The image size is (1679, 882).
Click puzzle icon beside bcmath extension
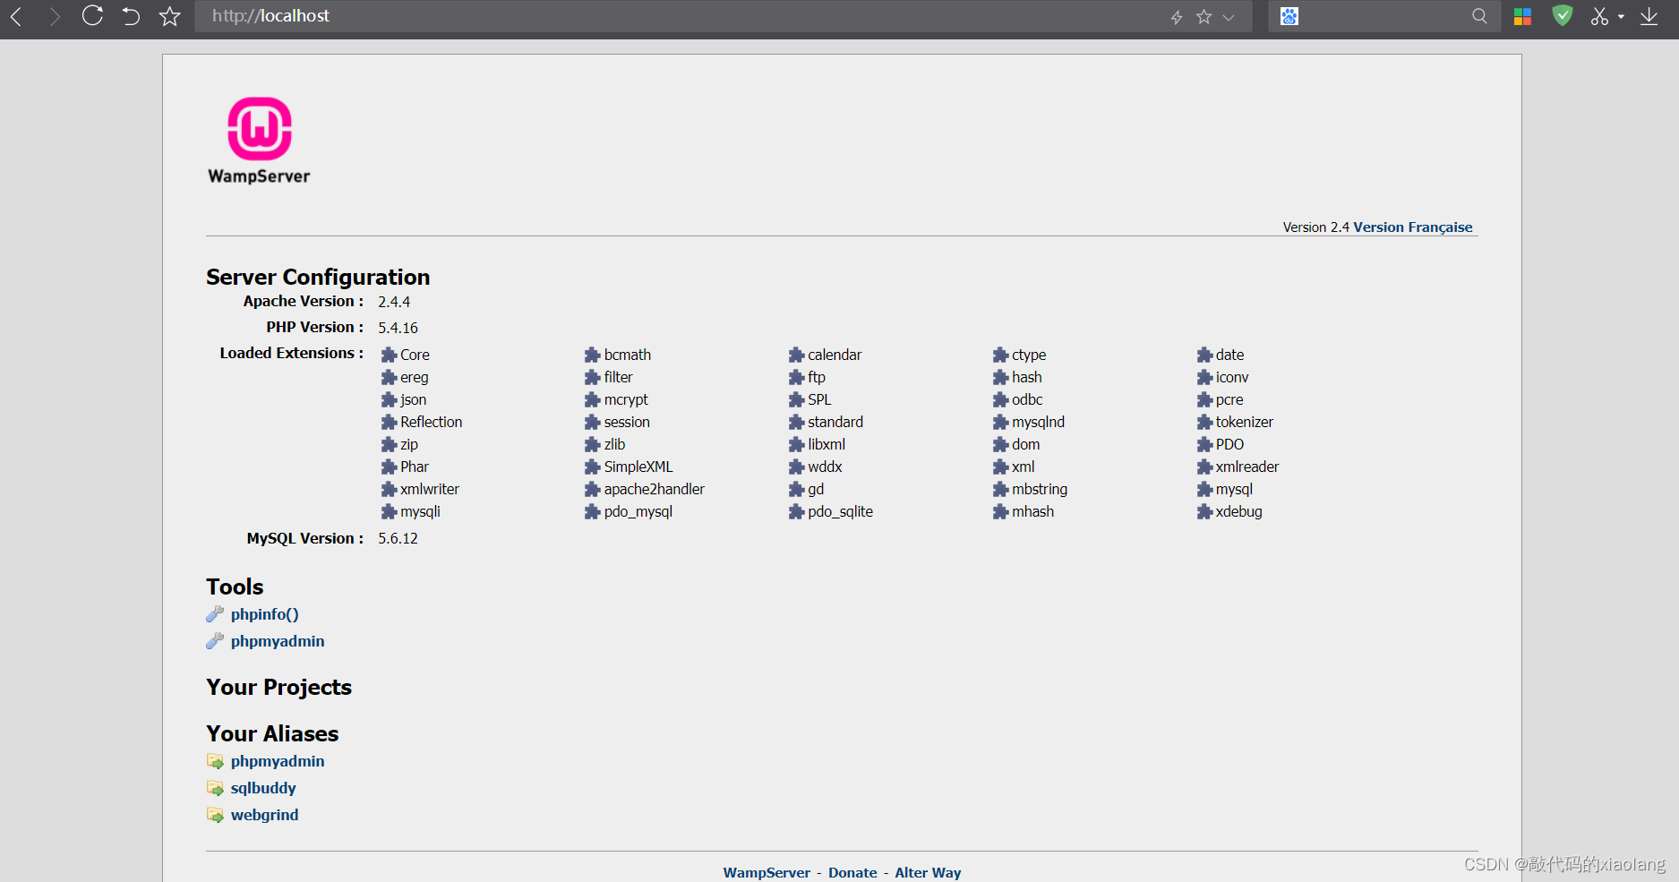[592, 355]
